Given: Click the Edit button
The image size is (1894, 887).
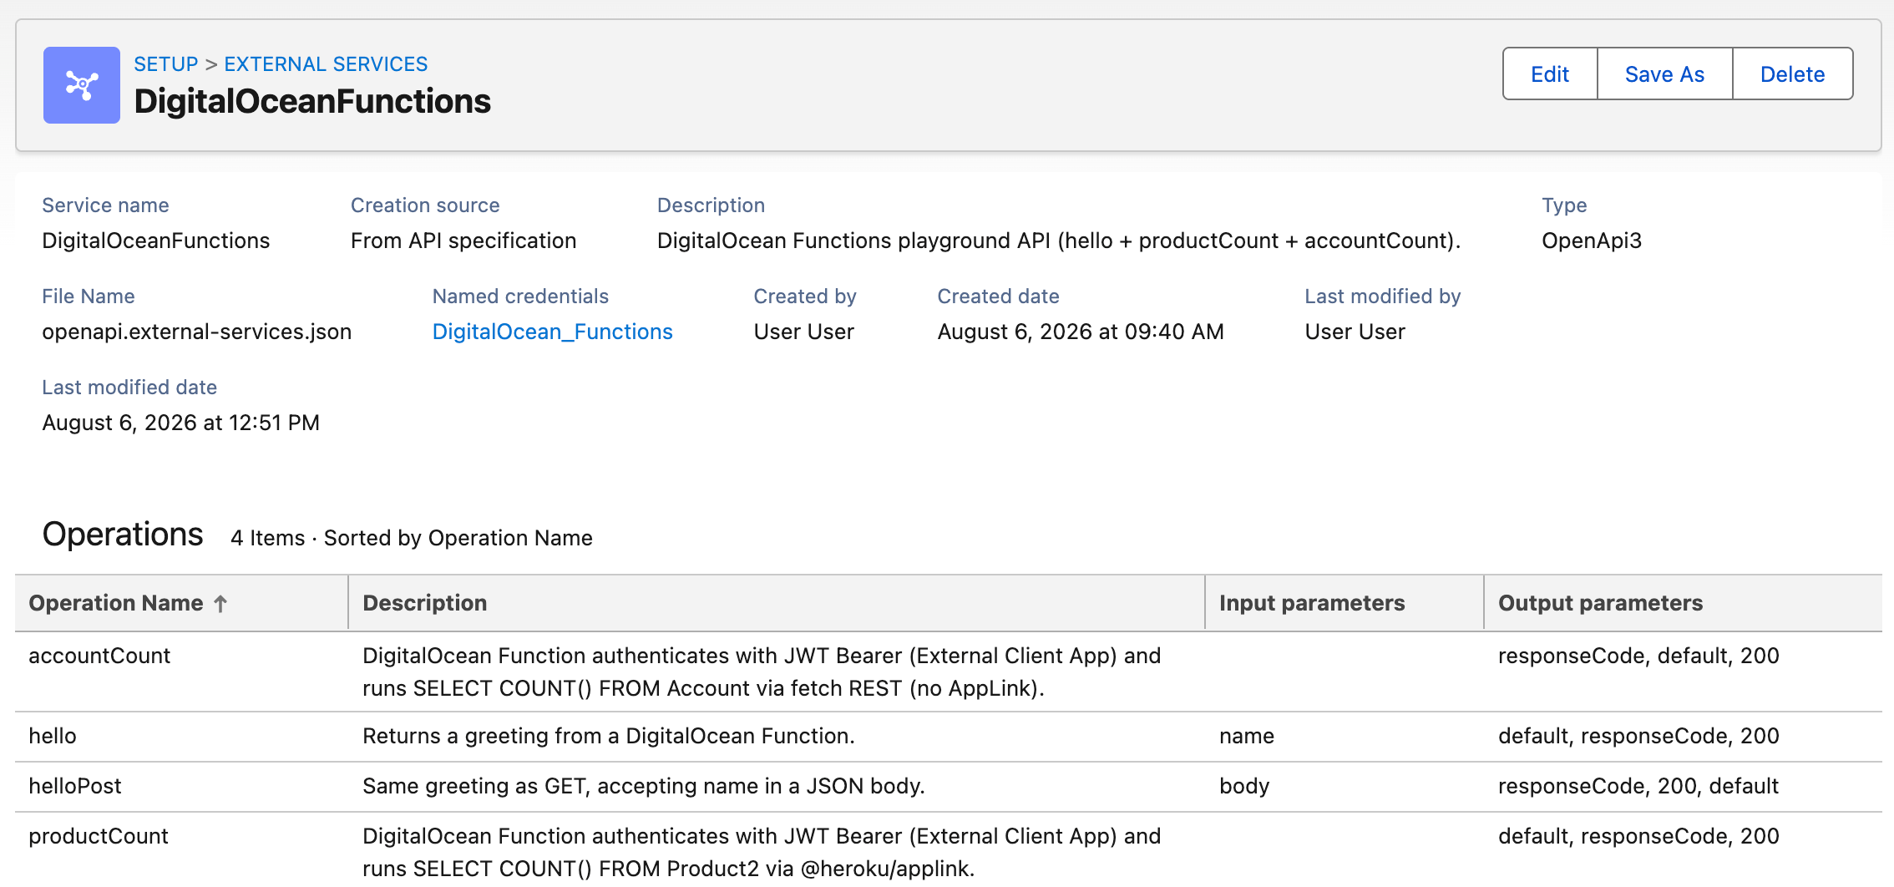Looking at the screenshot, I should (x=1550, y=74).
